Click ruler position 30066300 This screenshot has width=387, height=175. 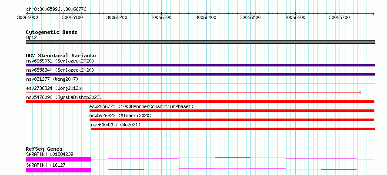pyautogui.click(x=161, y=17)
